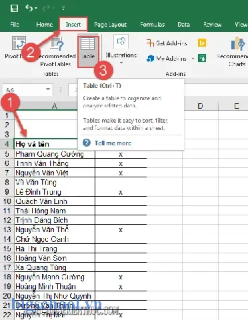
Task: Click the Undo arrow icon
Action: tap(29, 8)
